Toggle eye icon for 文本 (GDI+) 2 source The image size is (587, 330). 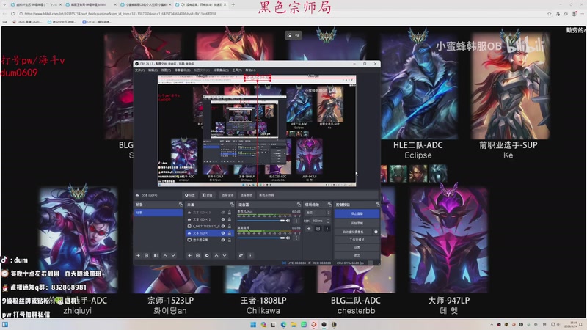[223, 219]
